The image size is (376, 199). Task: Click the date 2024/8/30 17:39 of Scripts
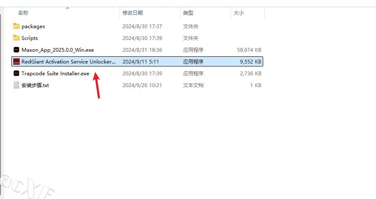pyautogui.click(x=142, y=38)
